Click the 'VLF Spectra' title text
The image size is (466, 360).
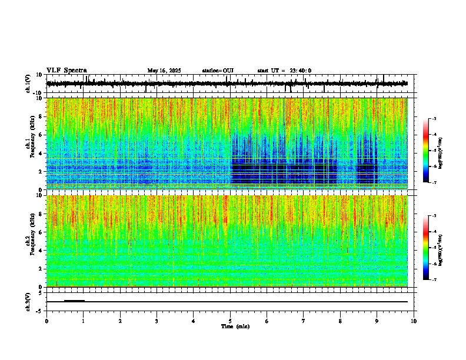tap(66, 71)
